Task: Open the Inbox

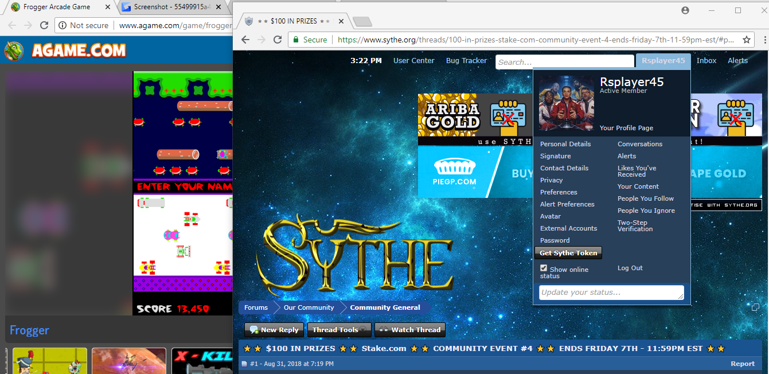Action: [706, 60]
